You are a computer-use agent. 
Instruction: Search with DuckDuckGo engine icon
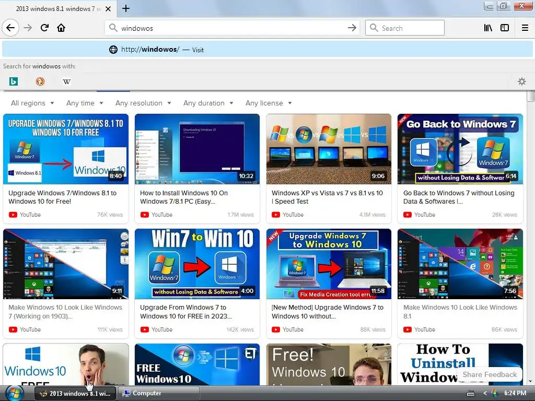[40, 81]
